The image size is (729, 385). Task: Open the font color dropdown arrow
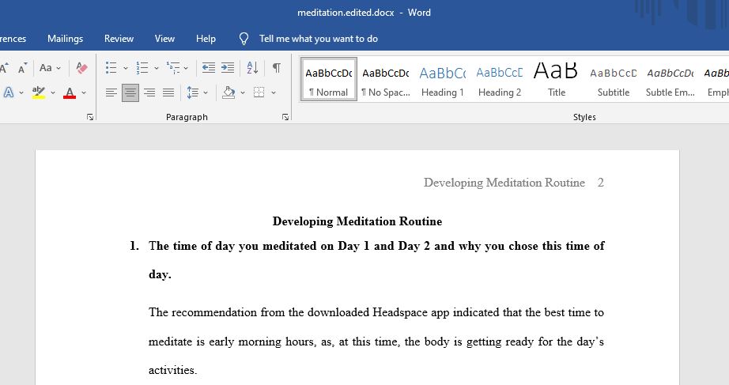coord(84,93)
